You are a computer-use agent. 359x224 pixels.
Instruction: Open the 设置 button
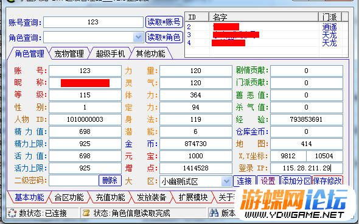pos(268,181)
